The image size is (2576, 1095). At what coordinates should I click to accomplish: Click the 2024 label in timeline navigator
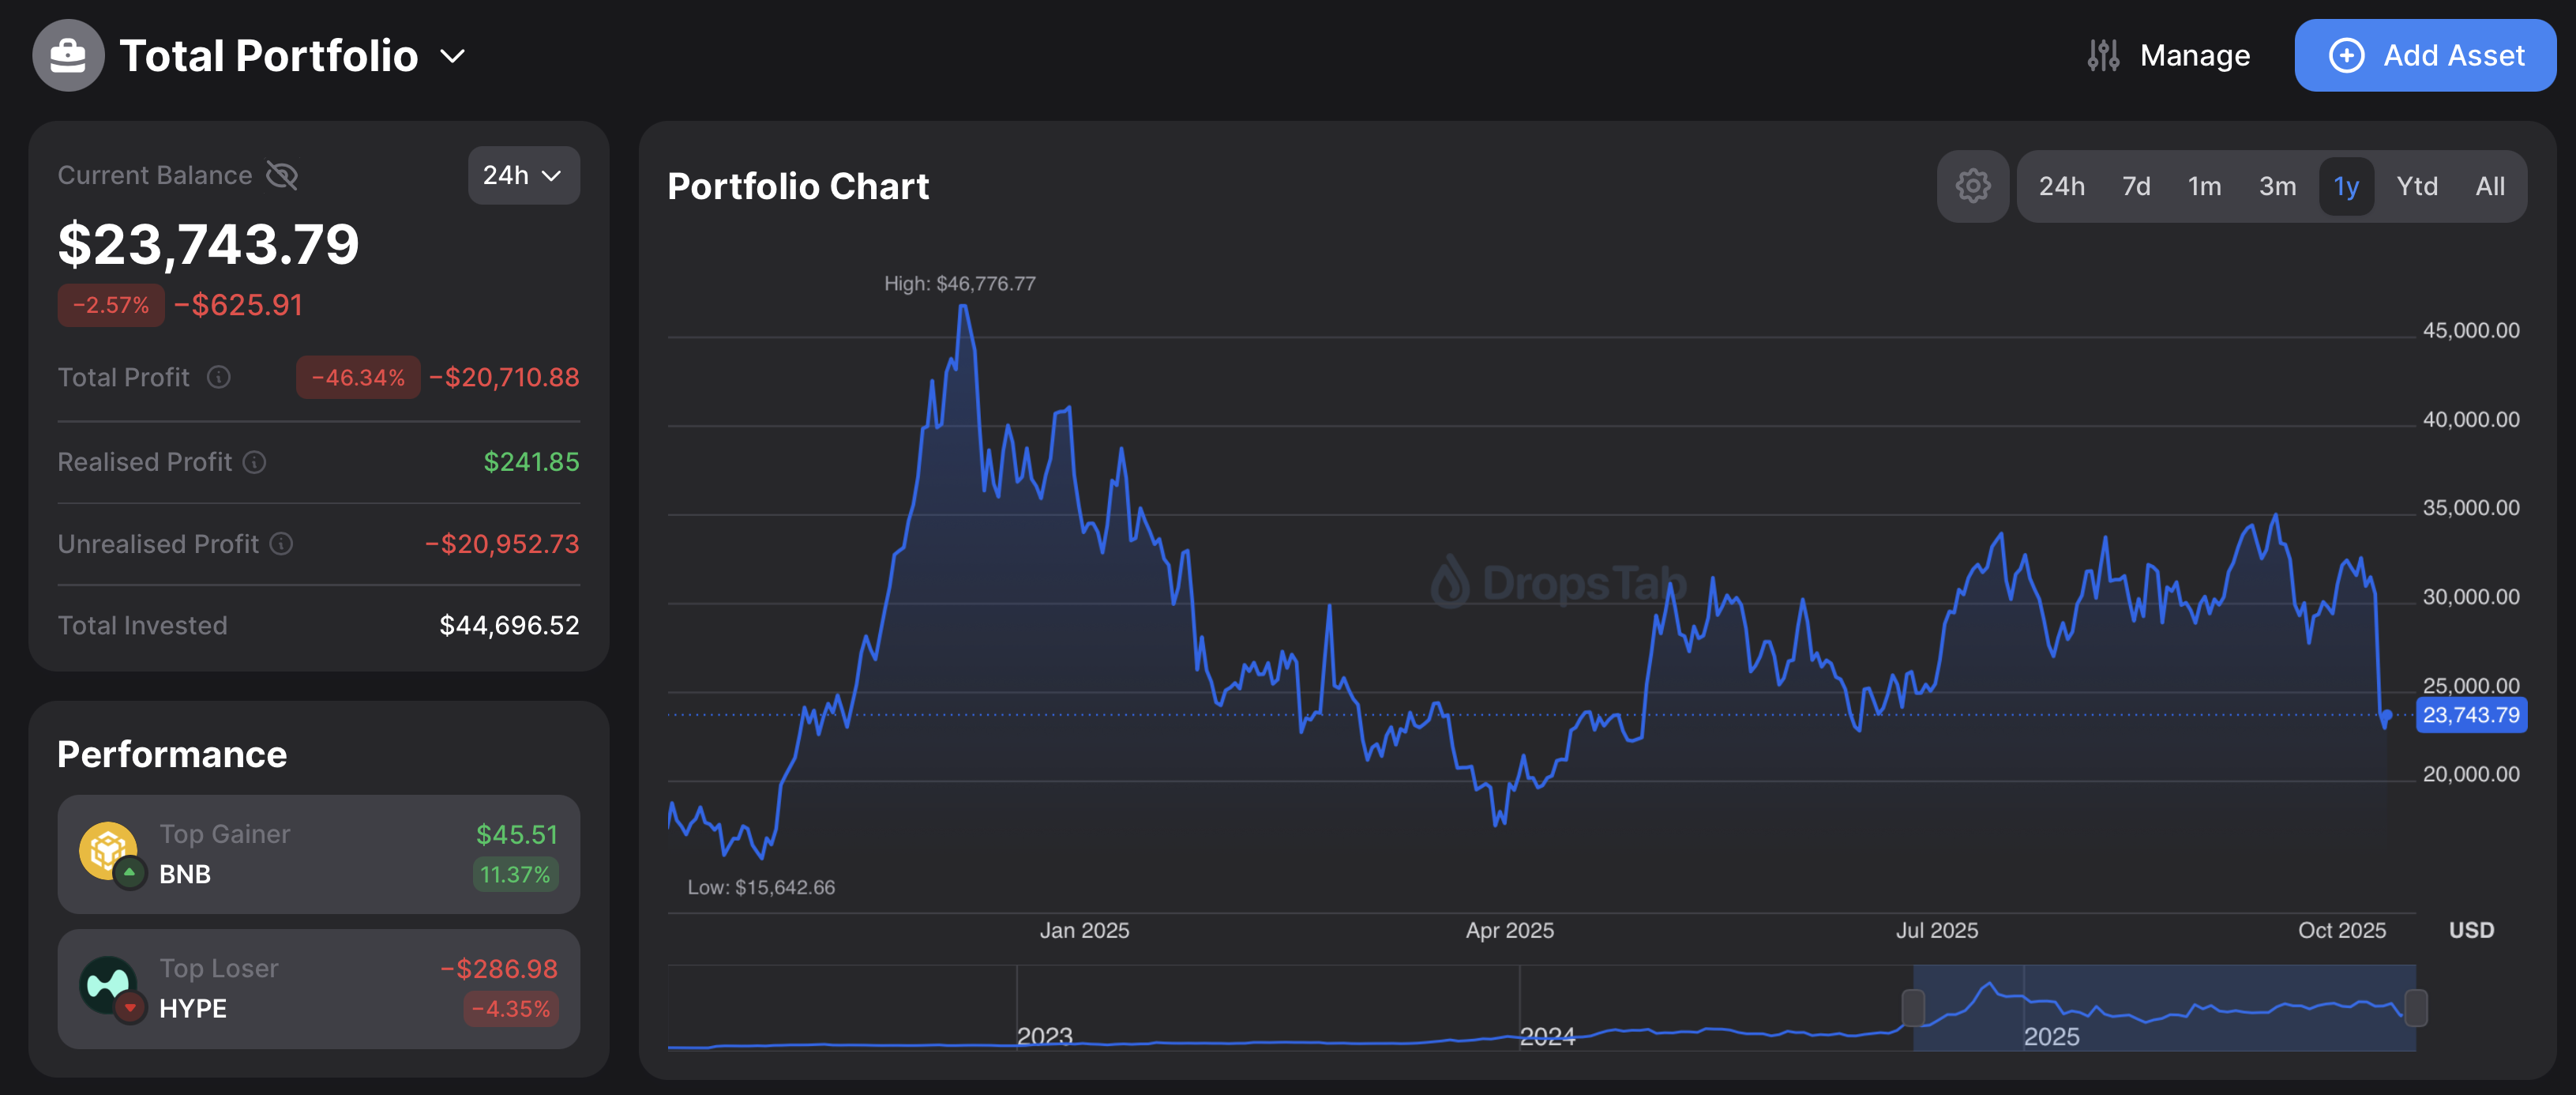pyautogui.click(x=1546, y=1036)
